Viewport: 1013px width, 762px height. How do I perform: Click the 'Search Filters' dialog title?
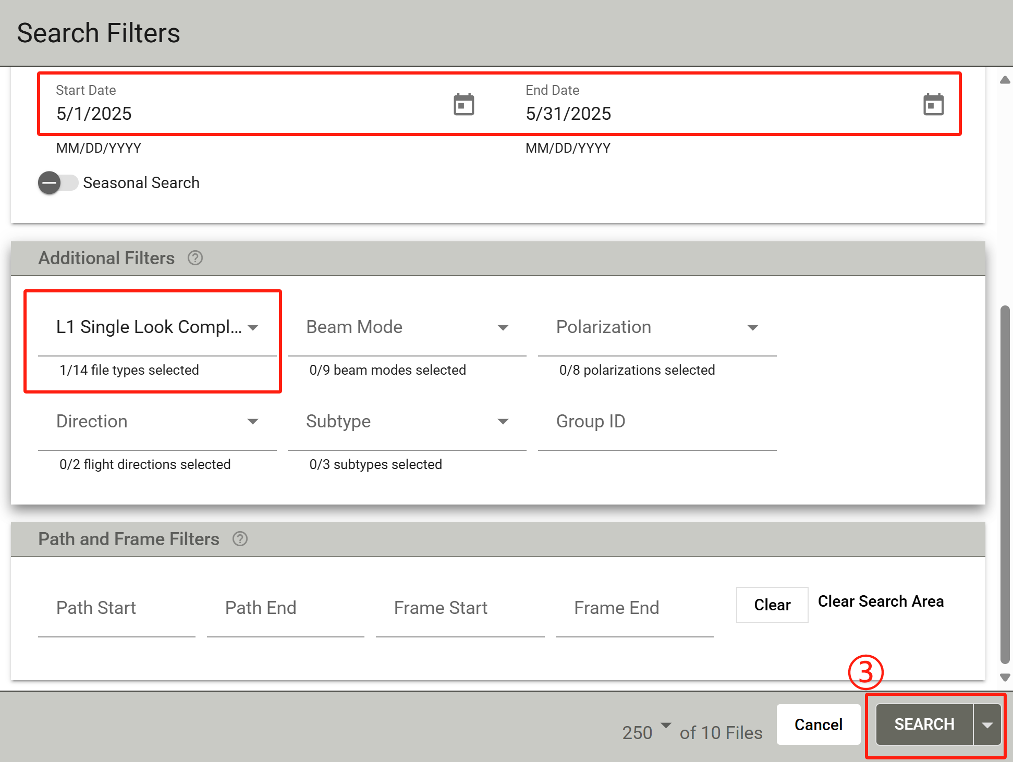(99, 33)
